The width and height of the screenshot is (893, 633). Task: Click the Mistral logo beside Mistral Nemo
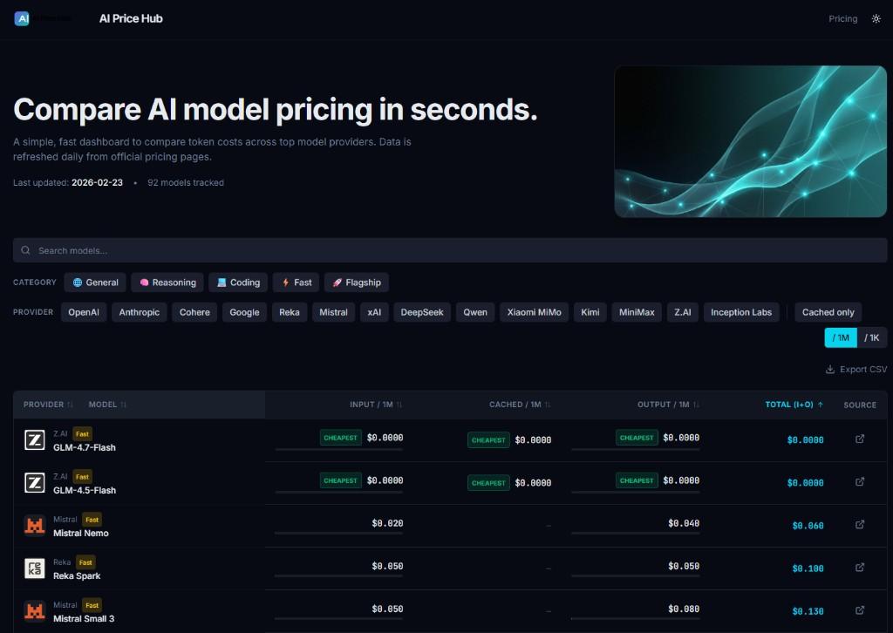[33, 524]
